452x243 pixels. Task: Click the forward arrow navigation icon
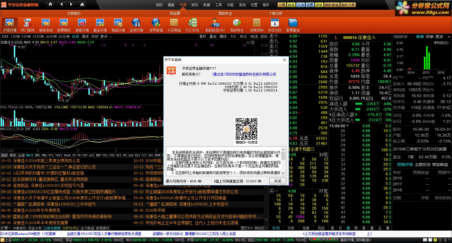coord(71,5)
